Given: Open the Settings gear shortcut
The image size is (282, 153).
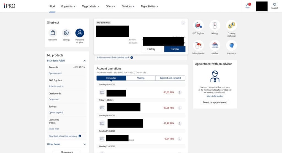Looking at the screenshot, I should [66, 33].
